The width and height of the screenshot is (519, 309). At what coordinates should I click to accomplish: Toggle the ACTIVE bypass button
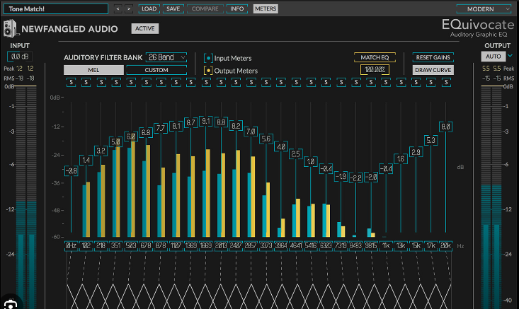(x=145, y=29)
